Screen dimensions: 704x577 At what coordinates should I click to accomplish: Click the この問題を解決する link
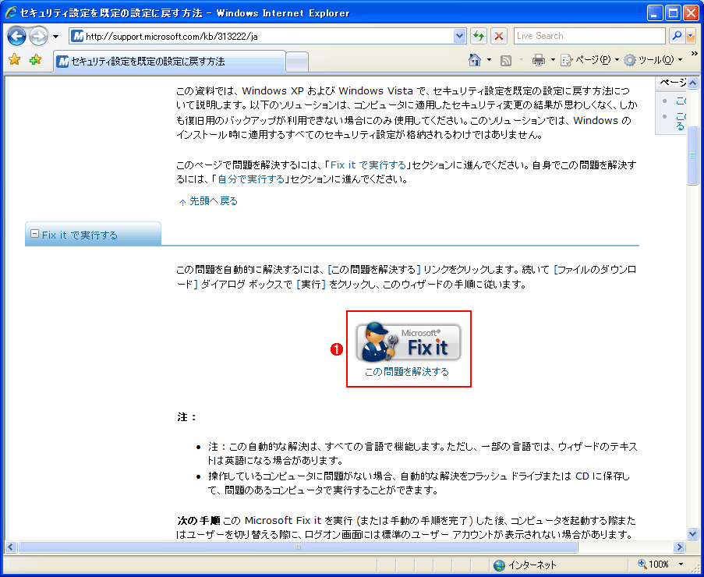coord(407,372)
